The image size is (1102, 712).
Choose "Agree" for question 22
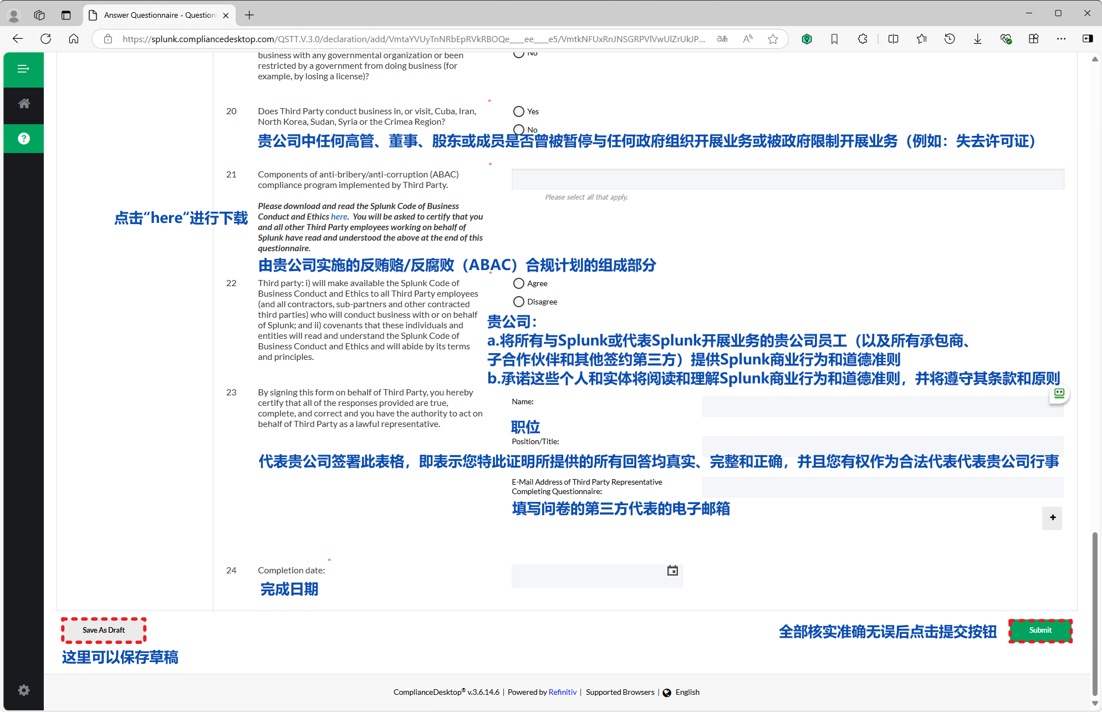tap(519, 283)
